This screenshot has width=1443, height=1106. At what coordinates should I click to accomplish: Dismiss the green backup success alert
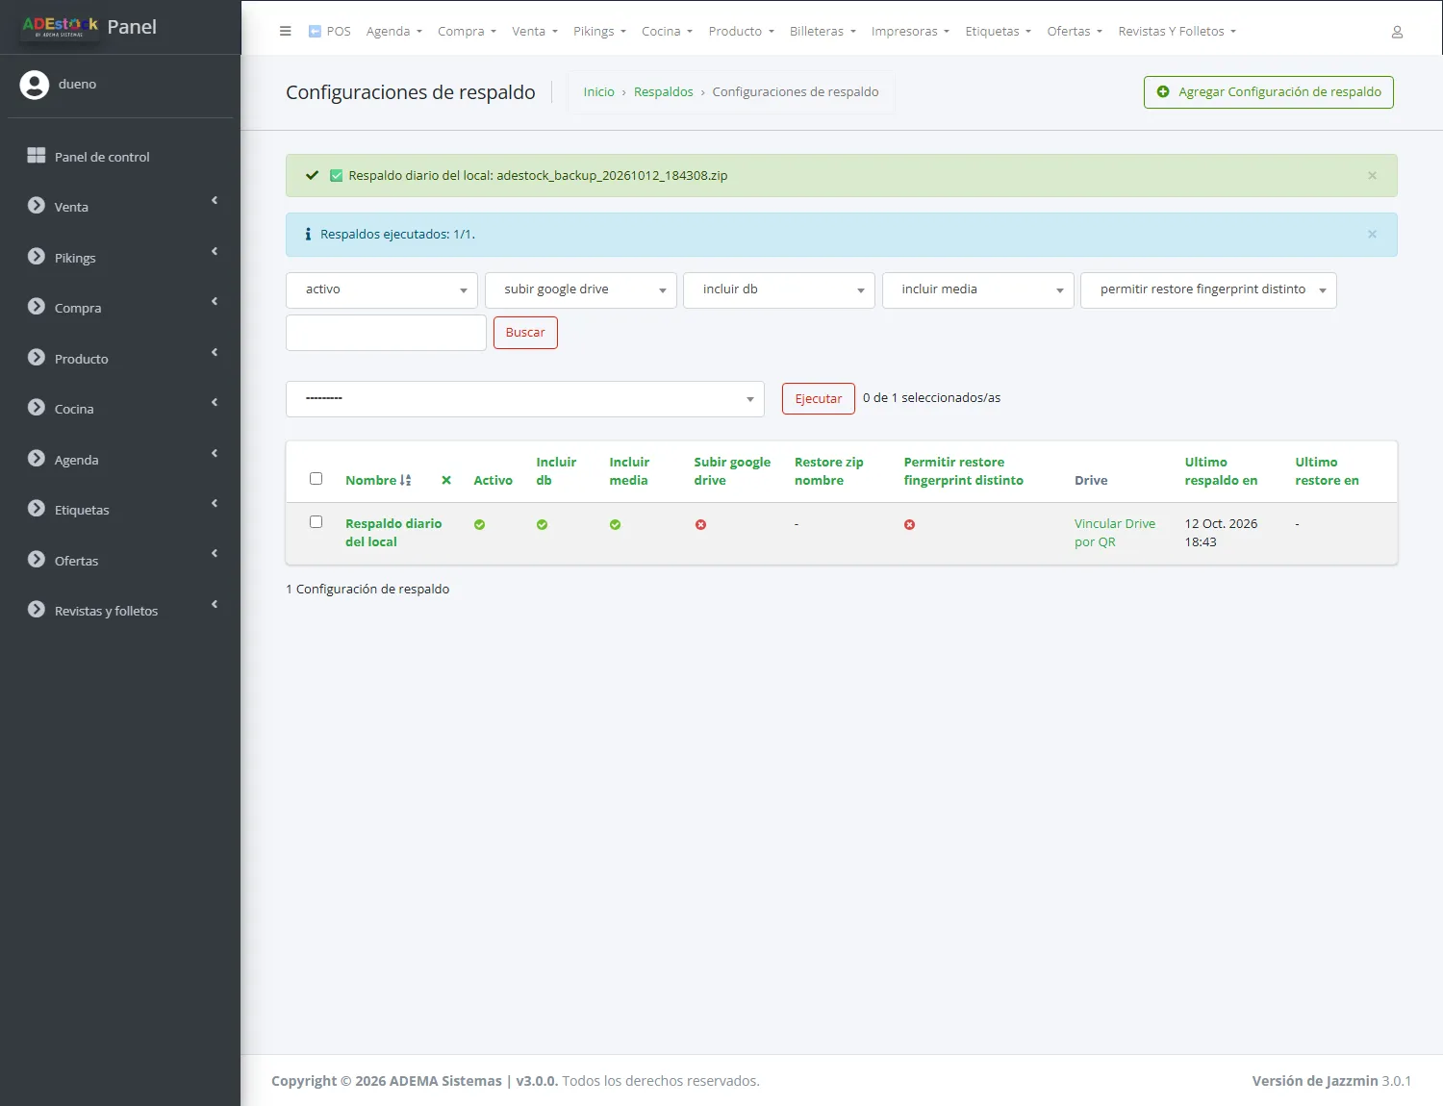point(1372,175)
